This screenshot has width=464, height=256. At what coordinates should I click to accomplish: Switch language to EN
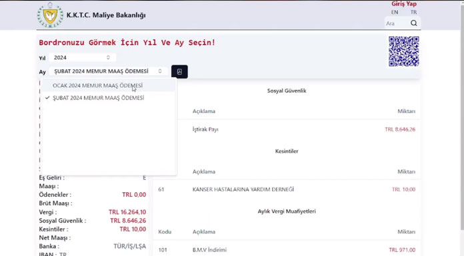coord(395,12)
